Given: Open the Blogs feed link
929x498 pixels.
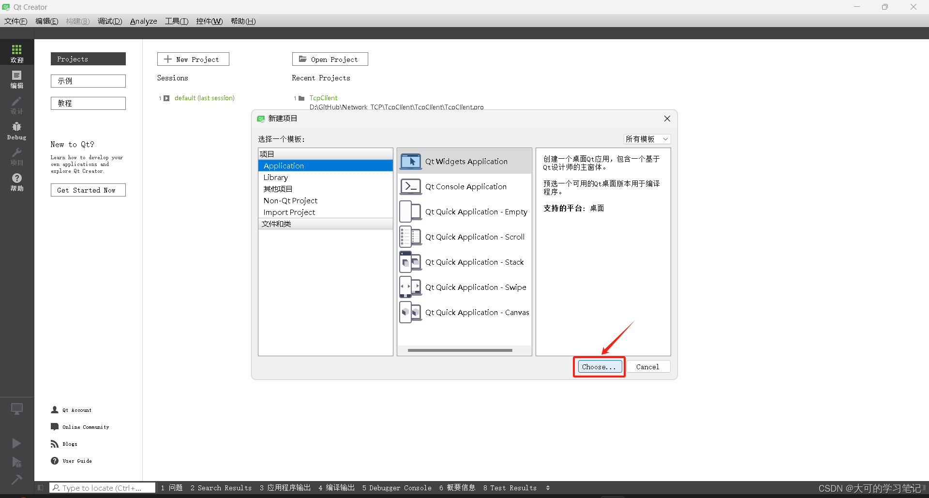Looking at the screenshot, I should tap(64, 444).
